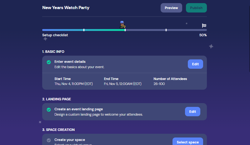Click the 3. SPACE CREATION heading

58,130
